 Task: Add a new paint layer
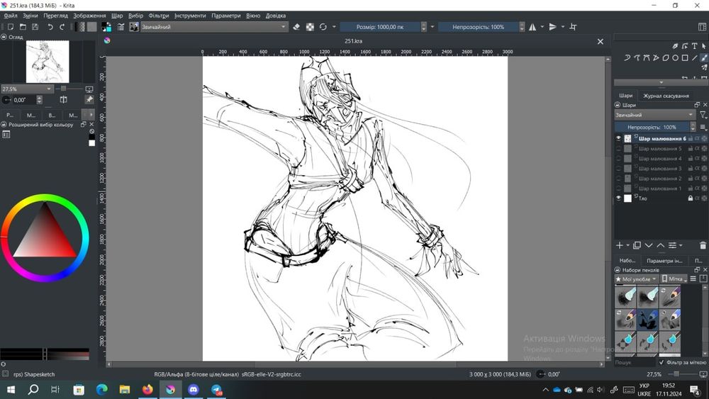pyautogui.click(x=620, y=245)
